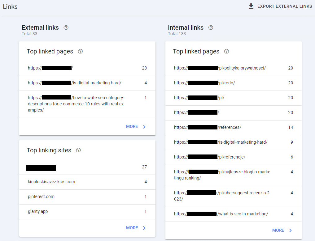
Task: Click MORE under internal Top linked pages
Action: coord(278,230)
